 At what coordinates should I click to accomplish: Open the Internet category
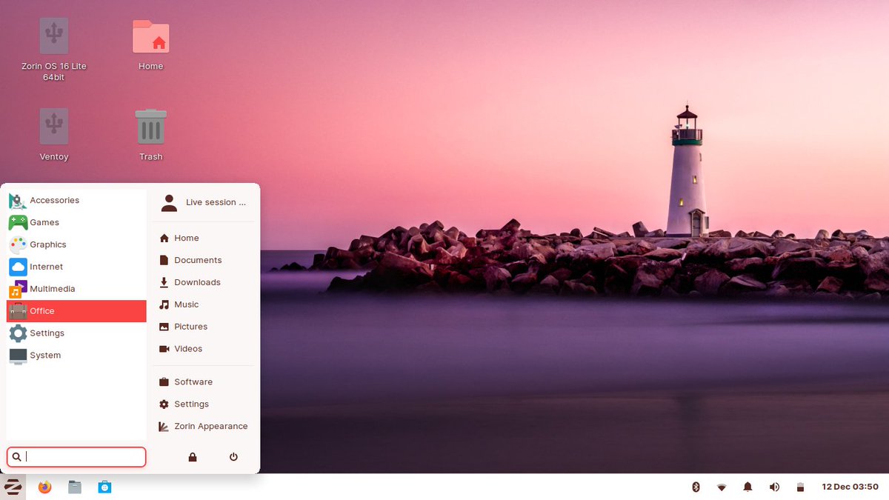pyautogui.click(x=76, y=267)
